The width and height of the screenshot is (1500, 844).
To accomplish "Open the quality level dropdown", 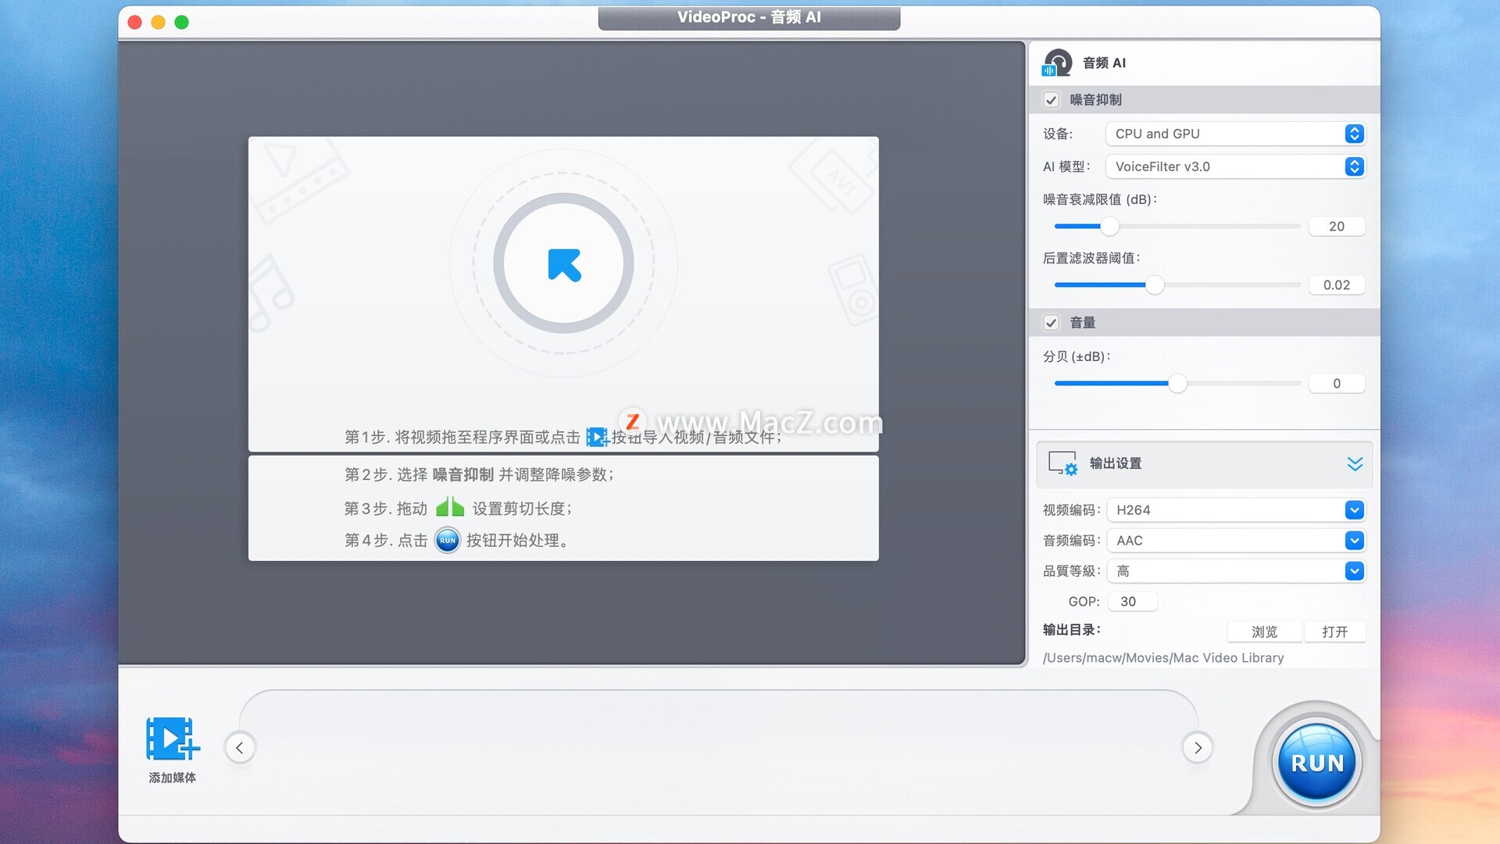I will point(1236,571).
